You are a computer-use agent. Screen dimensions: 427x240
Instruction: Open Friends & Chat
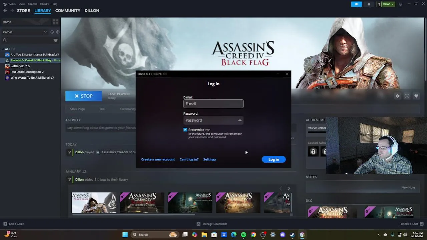click(412, 224)
